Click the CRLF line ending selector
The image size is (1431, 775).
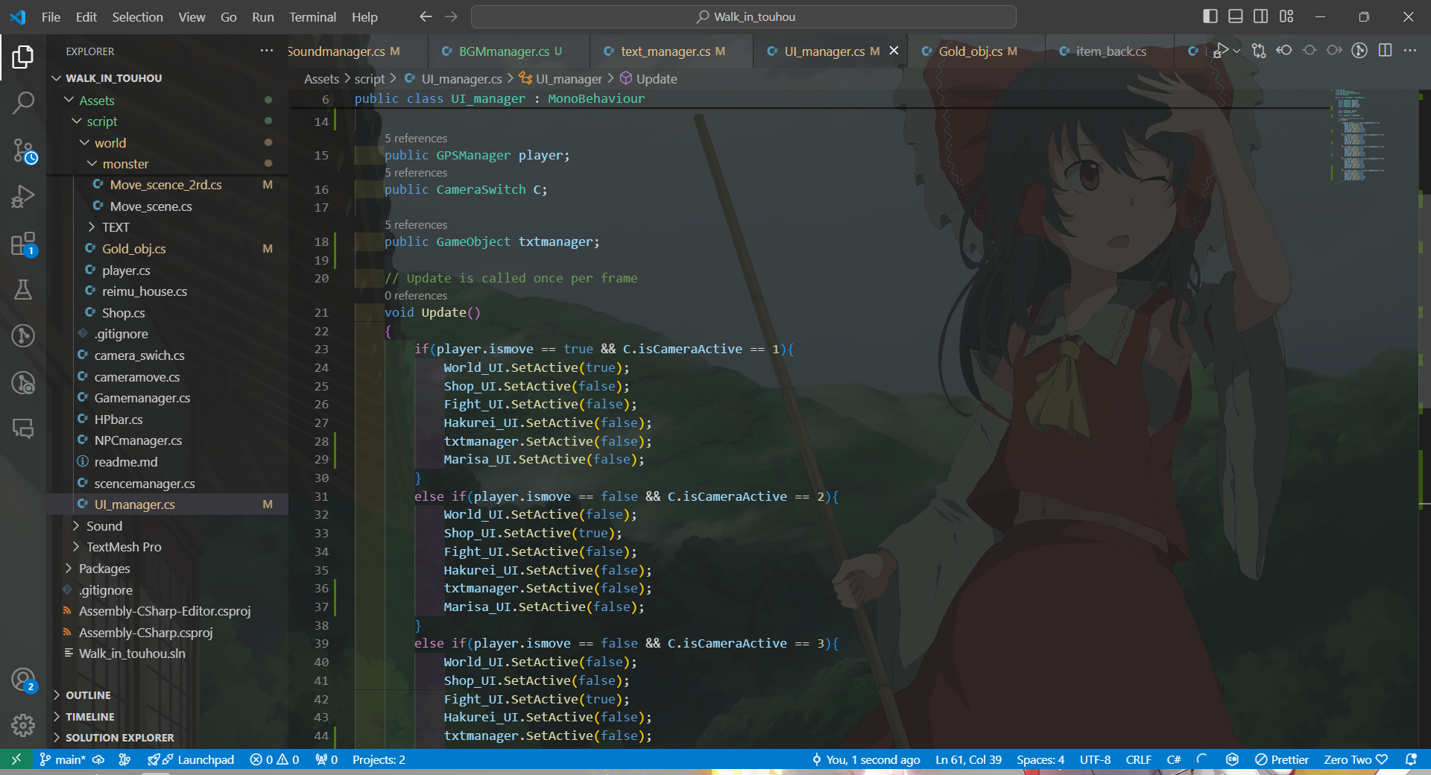click(1138, 759)
